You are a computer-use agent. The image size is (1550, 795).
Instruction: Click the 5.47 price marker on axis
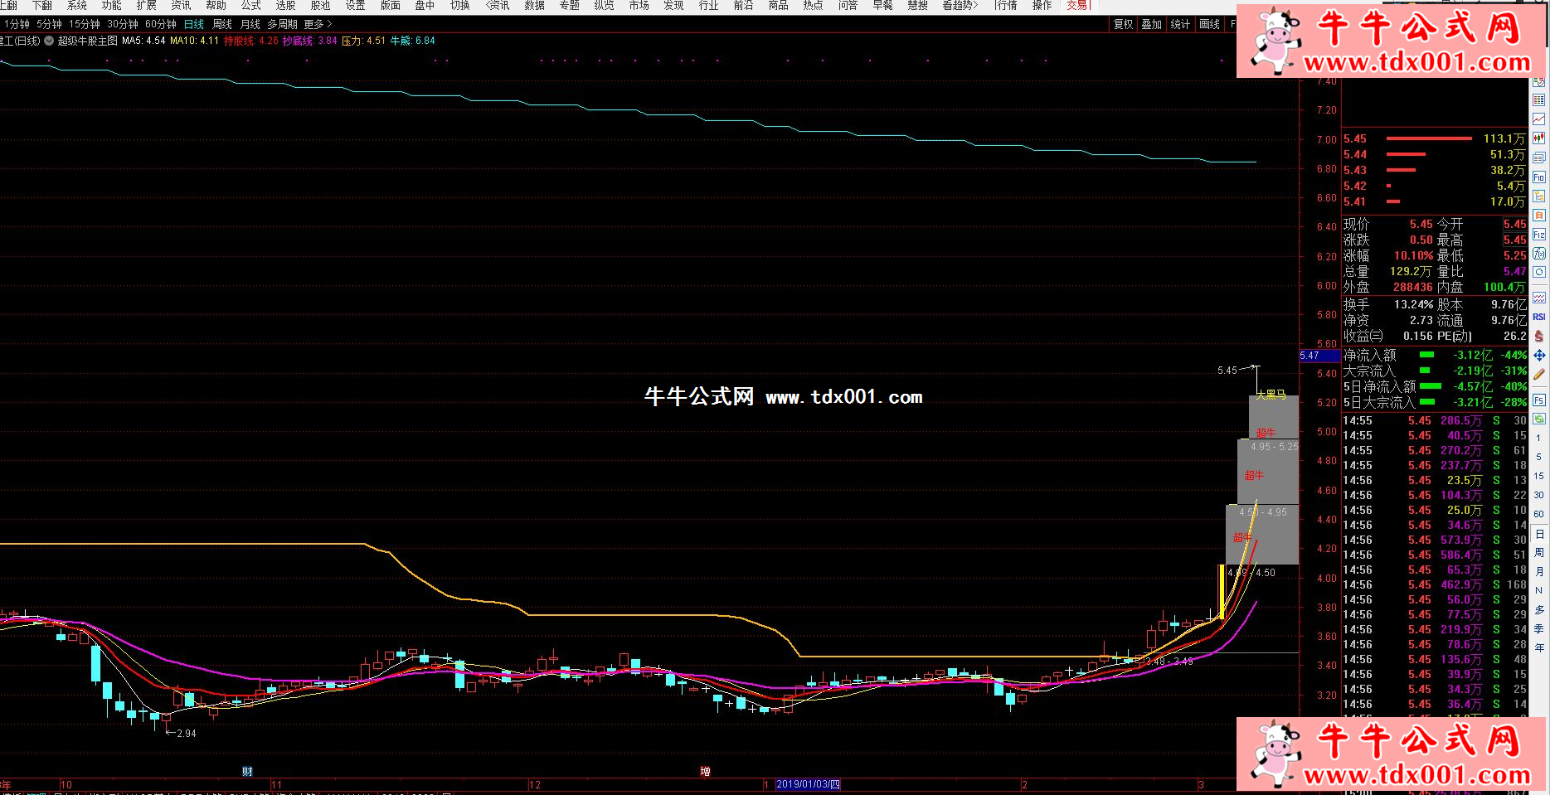coord(1319,356)
